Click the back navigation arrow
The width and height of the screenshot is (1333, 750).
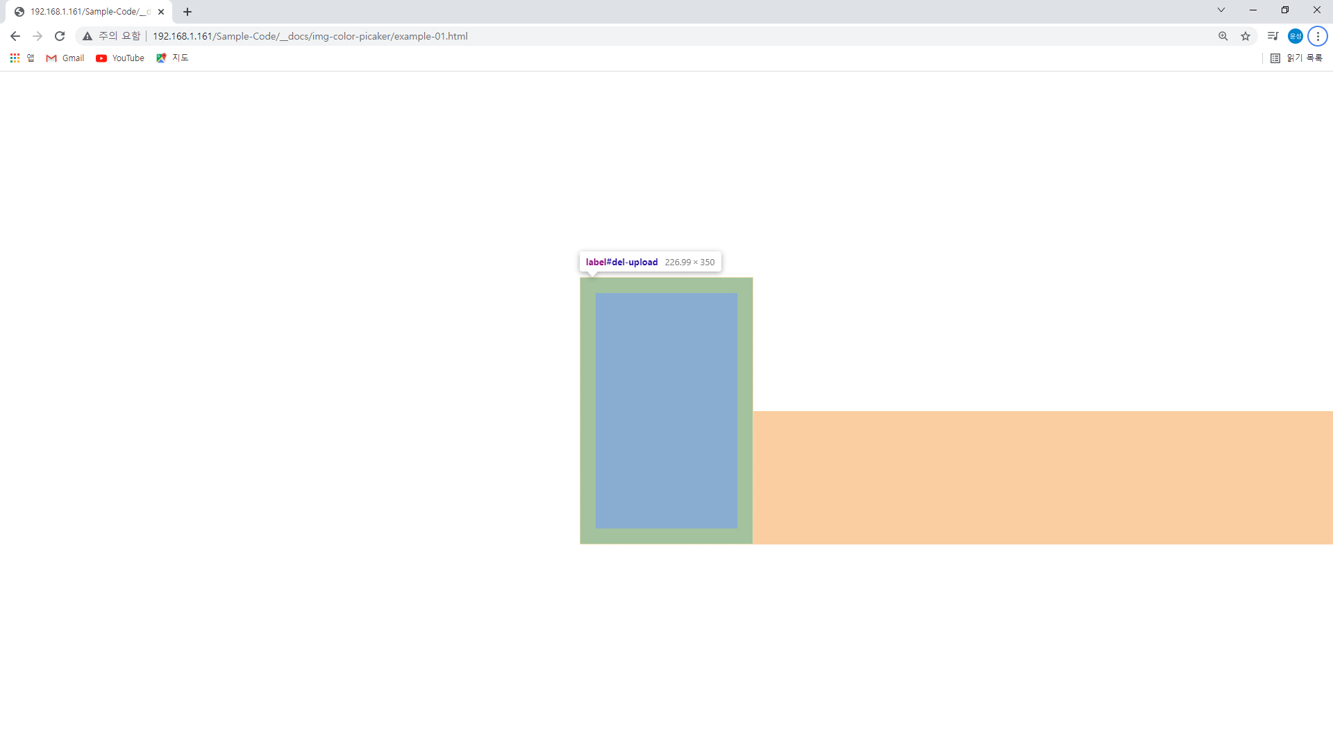click(15, 36)
